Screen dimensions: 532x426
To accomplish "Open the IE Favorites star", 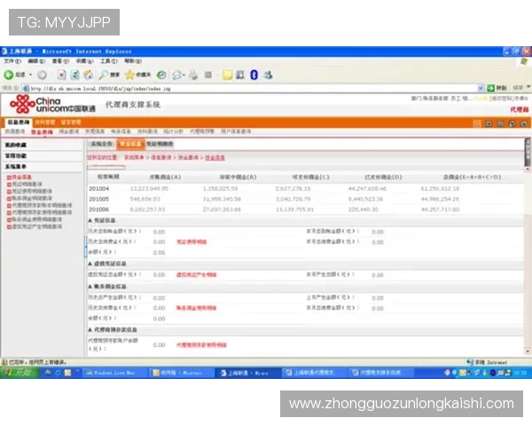I will 129,75.
